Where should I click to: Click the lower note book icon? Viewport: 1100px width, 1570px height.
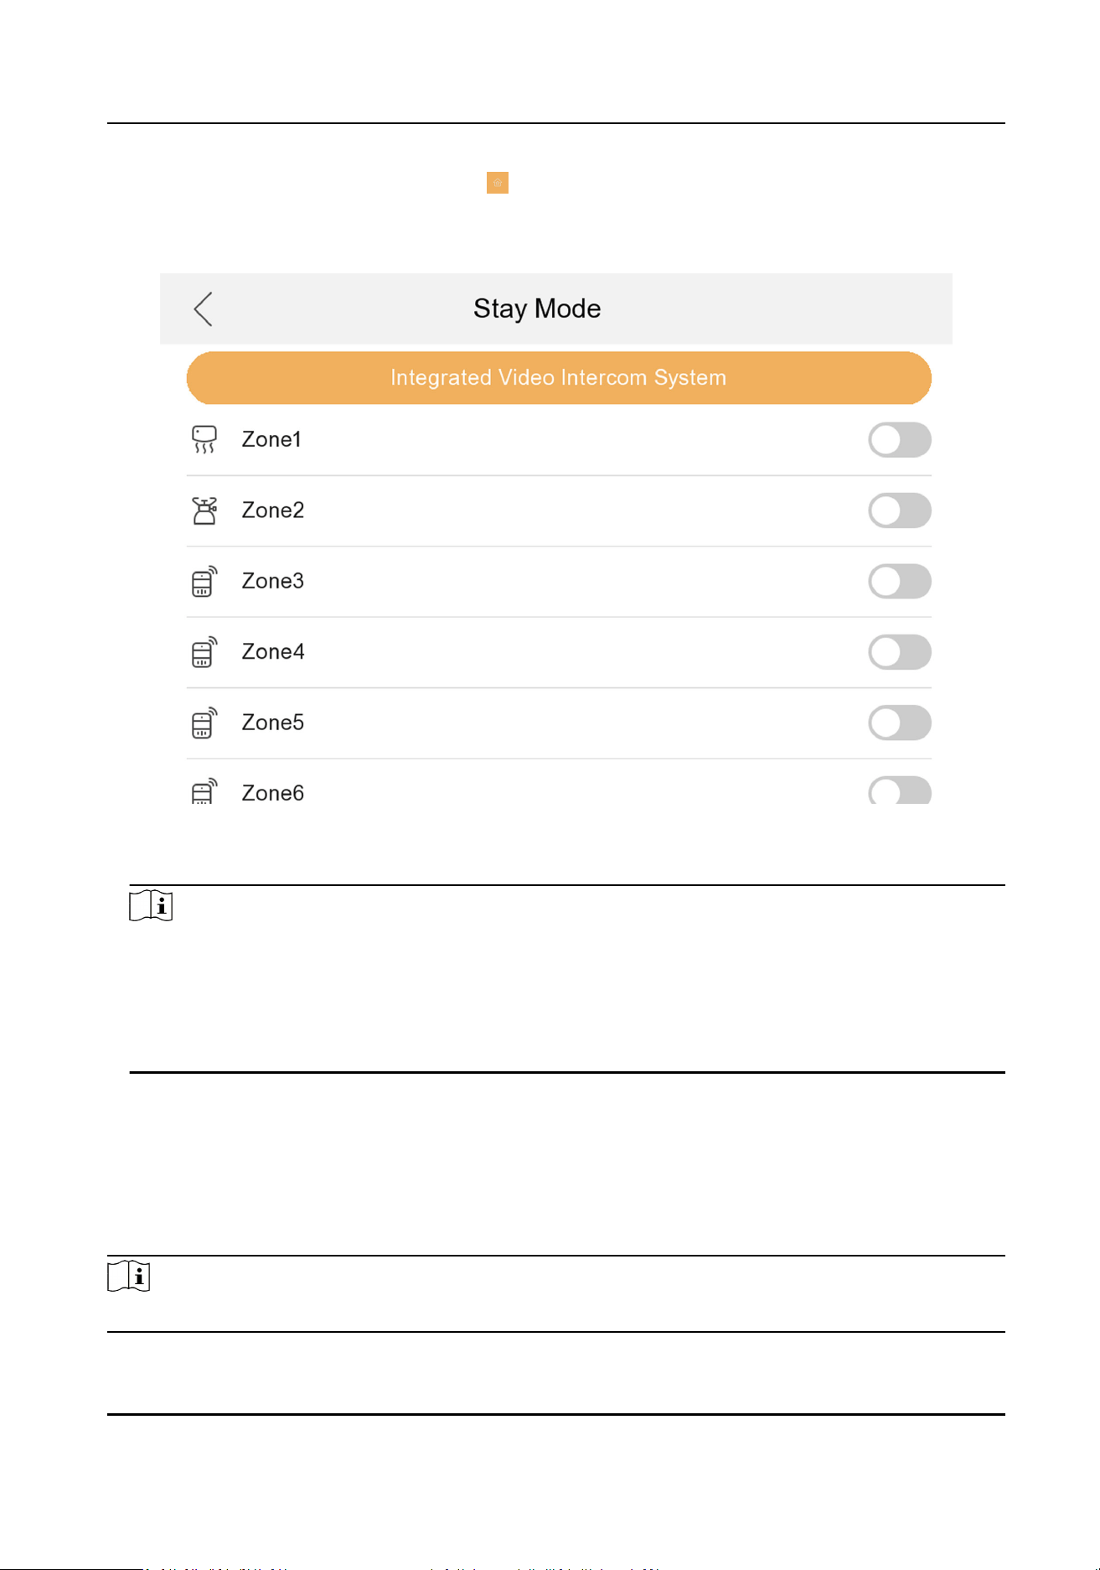(129, 1277)
